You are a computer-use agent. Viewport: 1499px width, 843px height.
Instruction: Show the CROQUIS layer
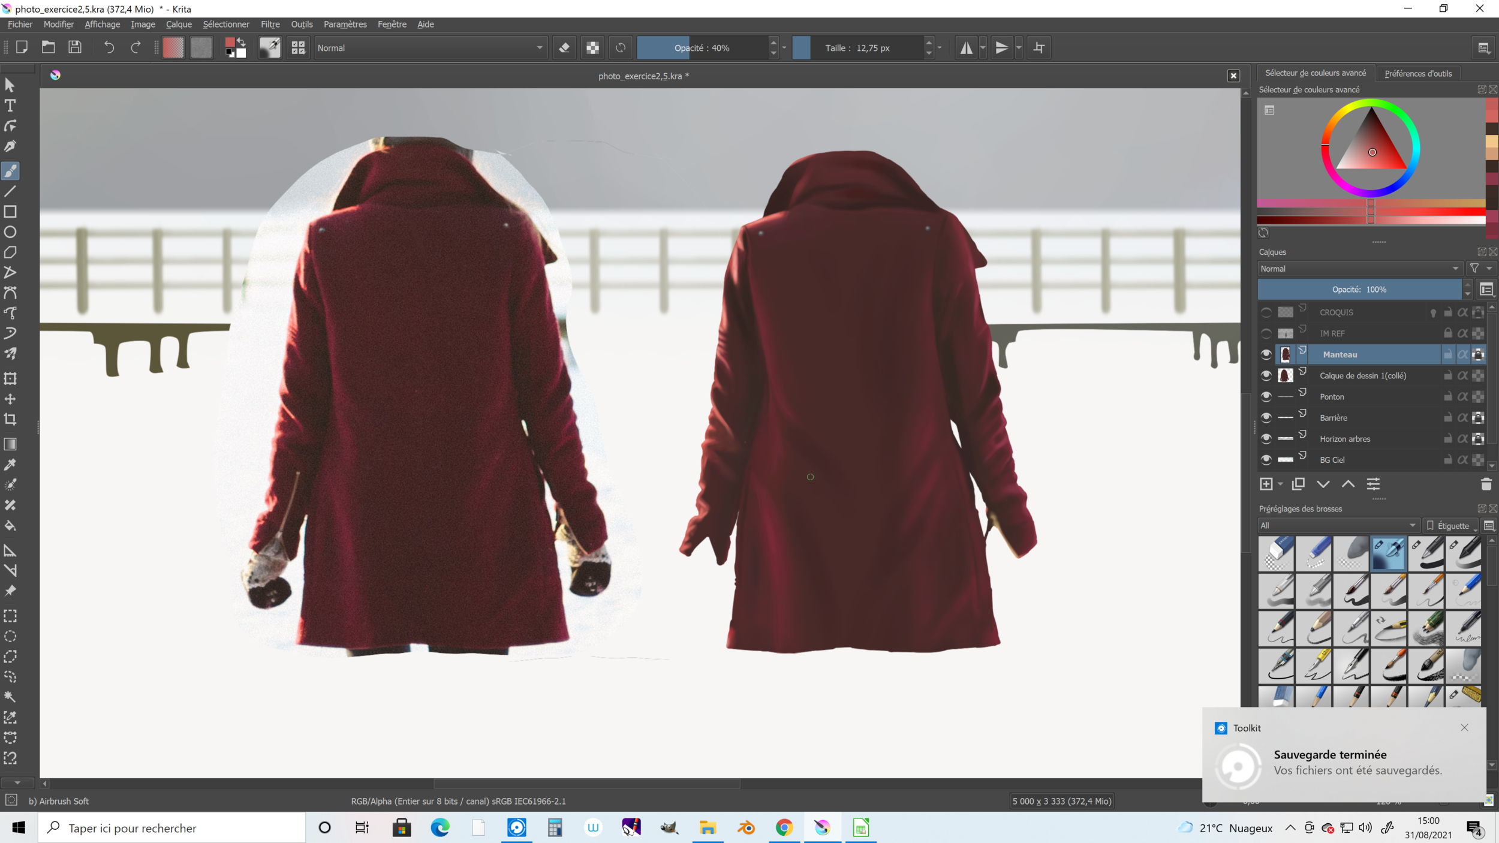[1266, 312]
